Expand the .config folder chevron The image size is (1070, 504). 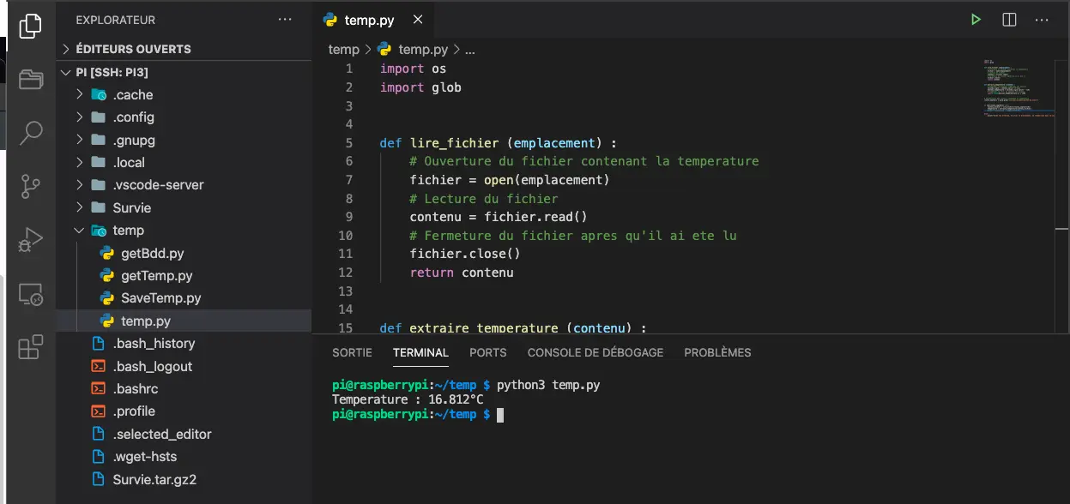(80, 117)
